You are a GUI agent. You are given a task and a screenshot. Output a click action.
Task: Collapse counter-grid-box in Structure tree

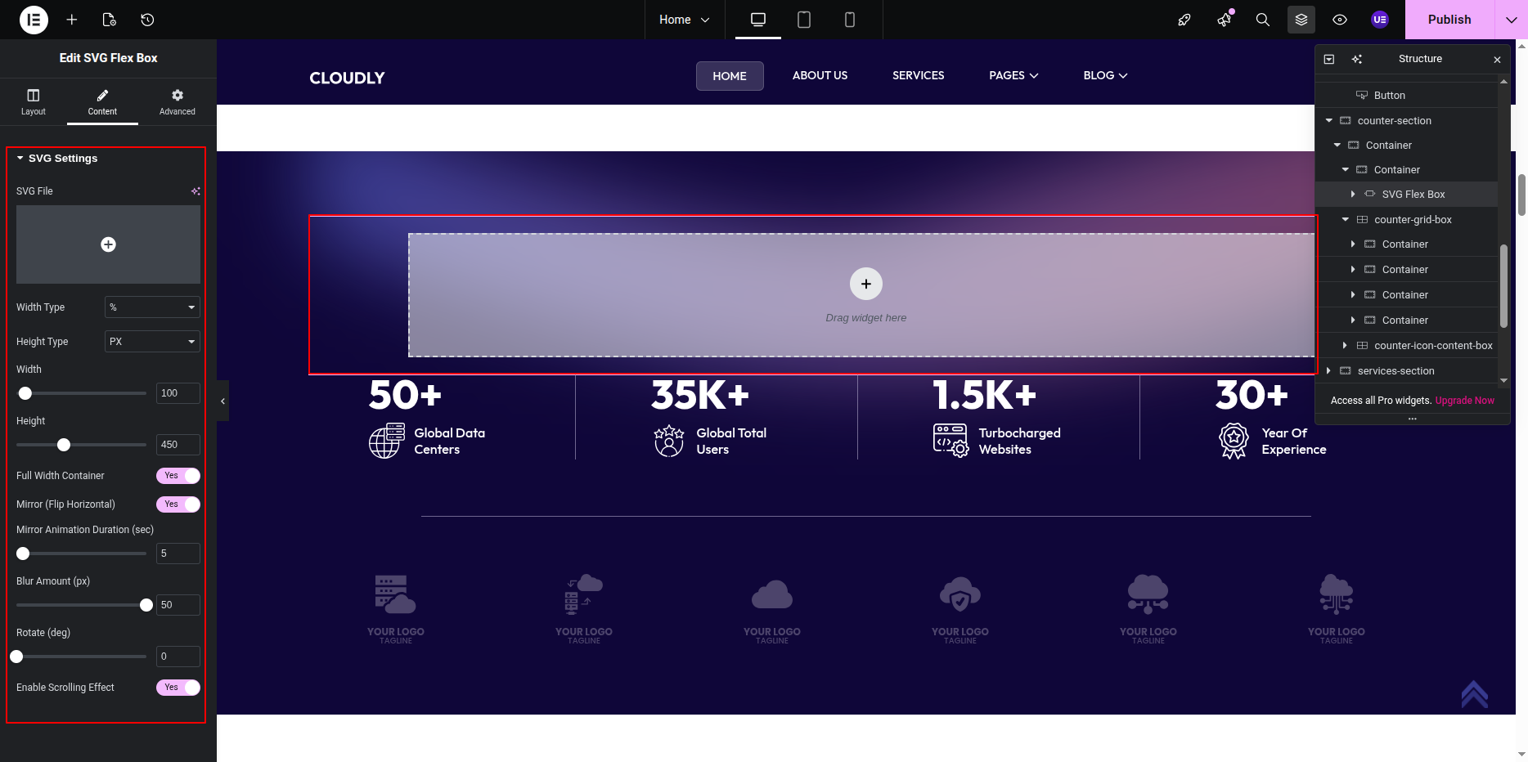(1346, 220)
